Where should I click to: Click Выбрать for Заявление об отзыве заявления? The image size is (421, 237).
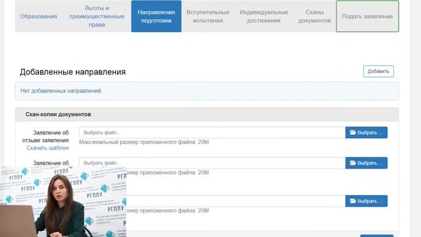pyautogui.click(x=366, y=132)
